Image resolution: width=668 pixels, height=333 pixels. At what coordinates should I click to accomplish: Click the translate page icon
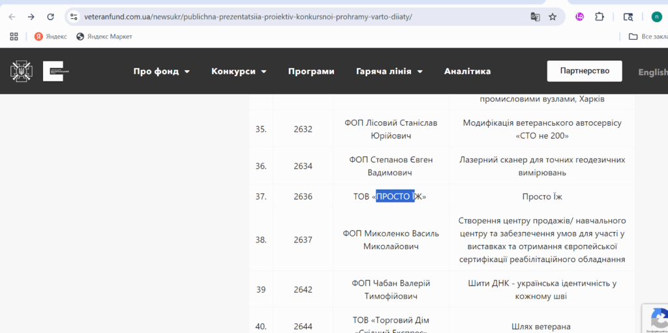535,17
